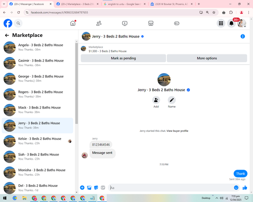This screenshot has height=202, width=253.
Task: Click the message text field Aa
Action: (171, 187)
